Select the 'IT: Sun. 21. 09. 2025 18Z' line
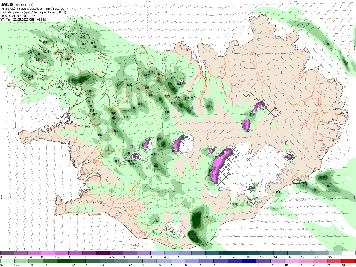Image resolution: width=356 pixels, height=267 pixels. point(18,16)
